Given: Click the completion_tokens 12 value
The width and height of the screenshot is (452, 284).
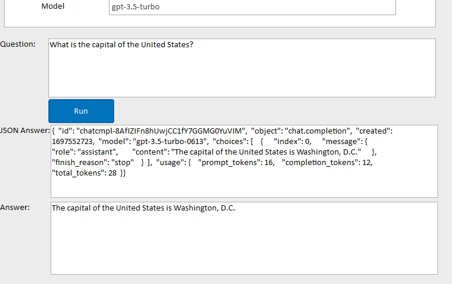Looking at the screenshot, I should click(x=326, y=163).
